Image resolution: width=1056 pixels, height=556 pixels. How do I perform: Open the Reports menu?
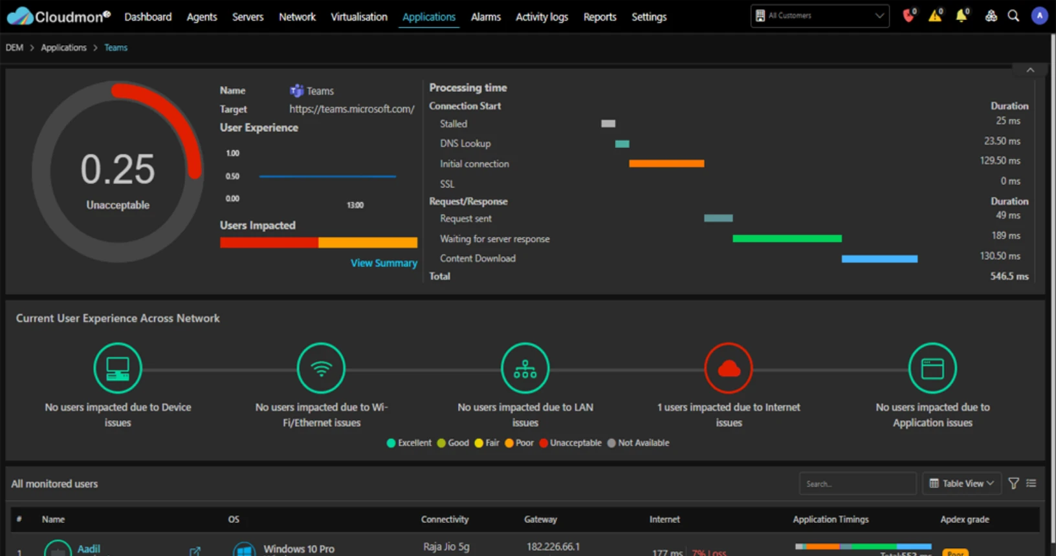point(600,17)
